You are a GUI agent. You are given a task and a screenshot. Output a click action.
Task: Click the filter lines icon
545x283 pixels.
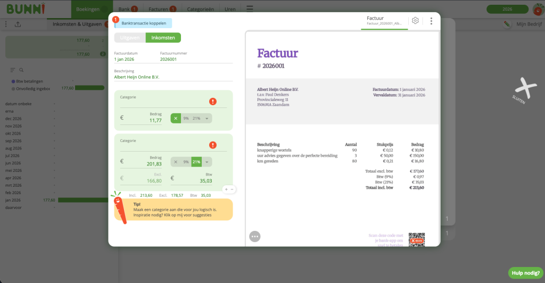[x=13, y=70]
